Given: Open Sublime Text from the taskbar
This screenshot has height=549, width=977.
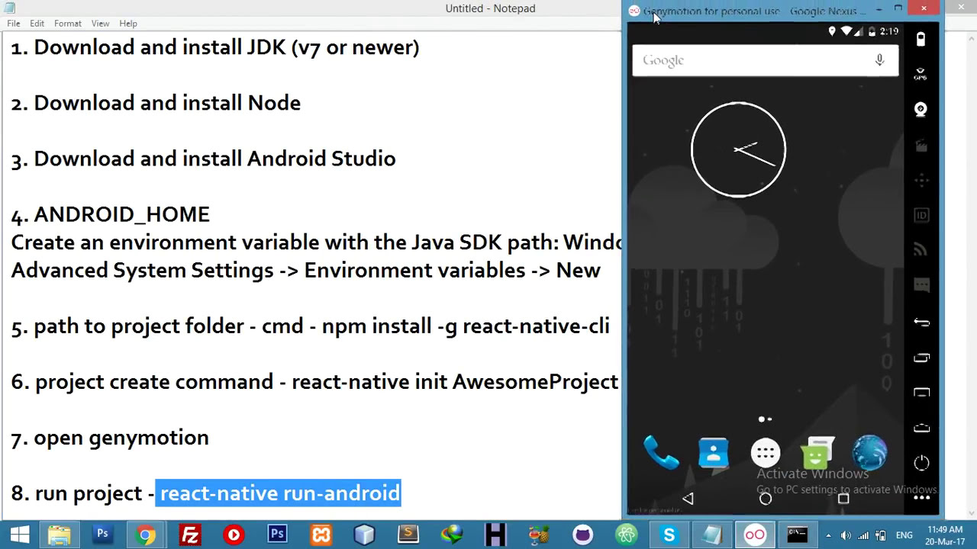Looking at the screenshot, I should (x=408, y=535).
